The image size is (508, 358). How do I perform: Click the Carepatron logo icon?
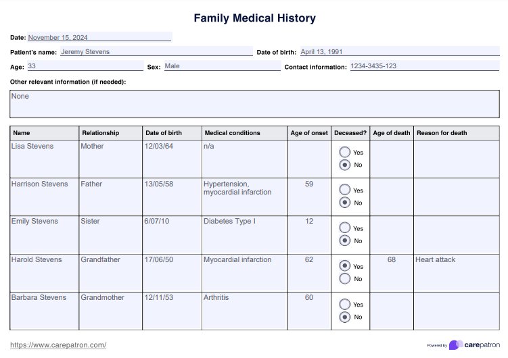456,345
